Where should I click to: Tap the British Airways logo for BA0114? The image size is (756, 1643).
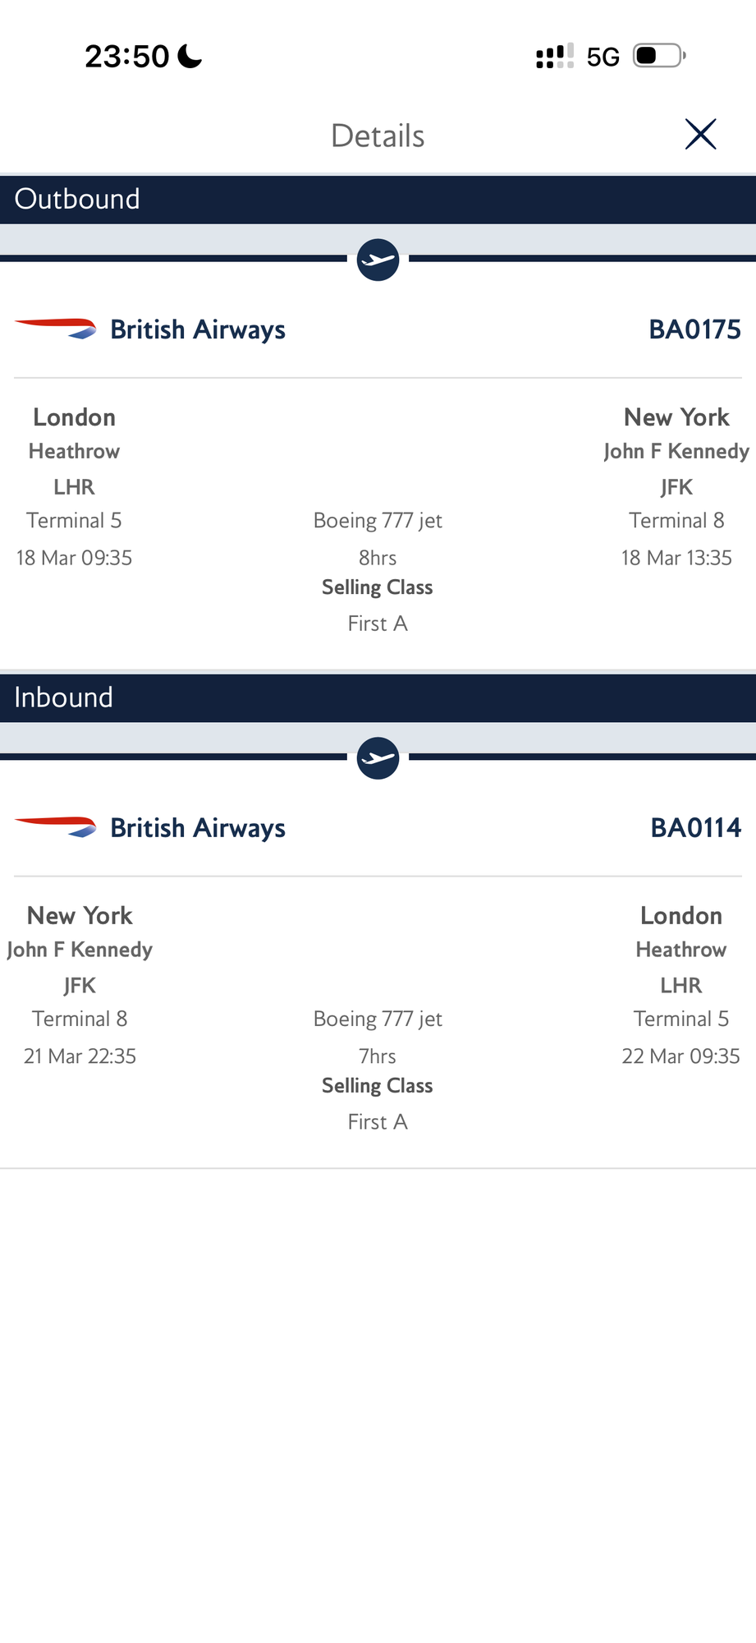[x=56, y=827]
